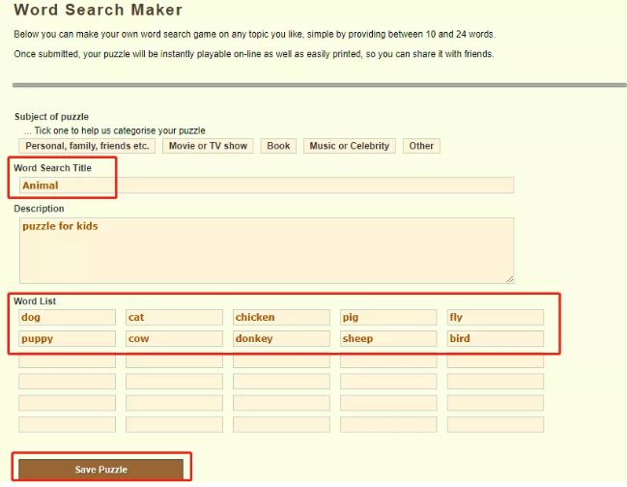Click the empty word field directly below cow
Screen dimensions: 627x487
click(x=174, y=361)
